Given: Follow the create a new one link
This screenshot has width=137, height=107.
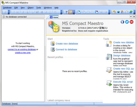Looking at the screenshot, I should point(23,53).
